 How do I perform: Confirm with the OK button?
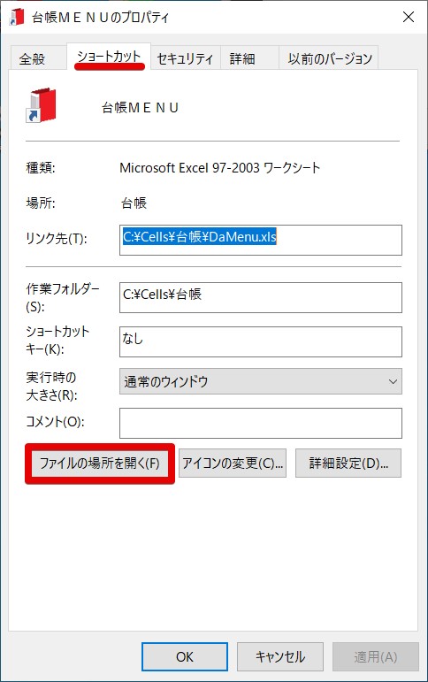coord(185,656)
